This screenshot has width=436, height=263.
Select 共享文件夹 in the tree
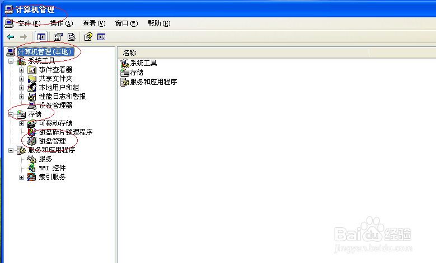coord(55,79)
